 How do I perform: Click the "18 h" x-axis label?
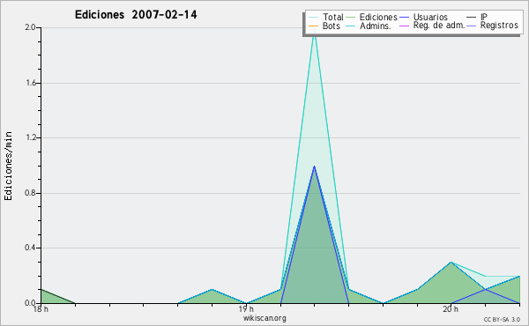click(41, 309)
